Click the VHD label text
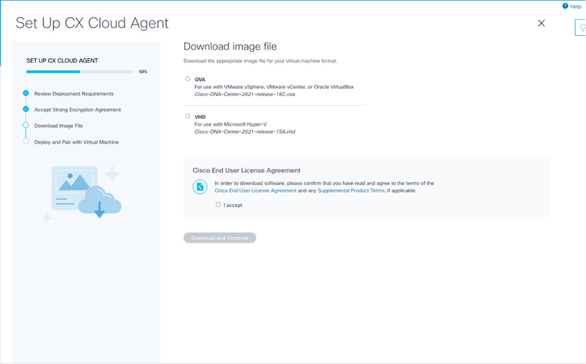586x364 pixels. click(x=200, y=116)
